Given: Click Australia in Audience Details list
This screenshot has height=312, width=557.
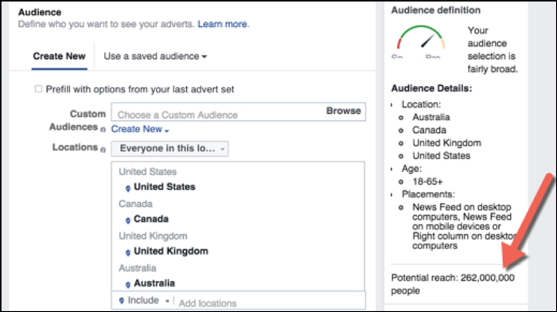Looking at the screenshot, I should (431, 117).
